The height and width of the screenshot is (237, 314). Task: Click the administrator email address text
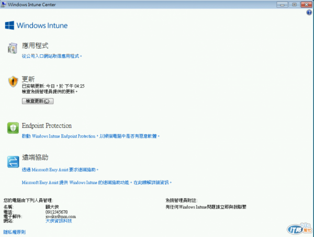[61, 217]
